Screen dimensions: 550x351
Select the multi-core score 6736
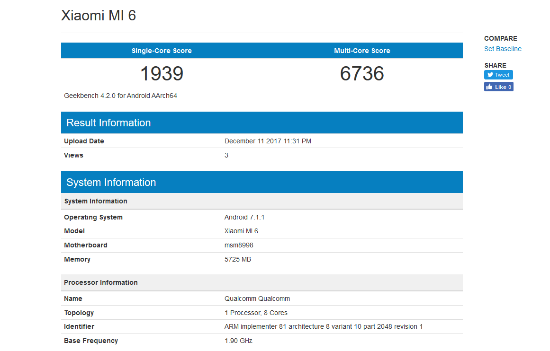(362, 74)
